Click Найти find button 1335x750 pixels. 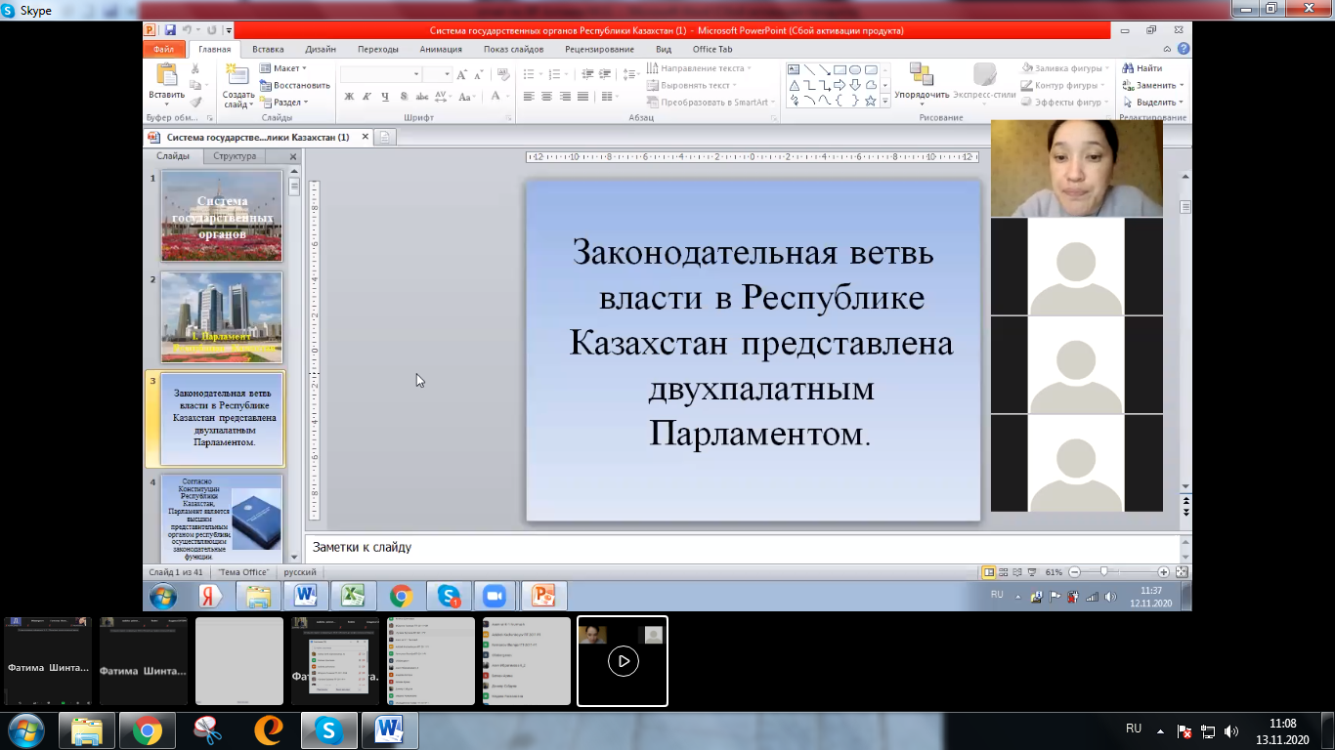[1142, 68]
